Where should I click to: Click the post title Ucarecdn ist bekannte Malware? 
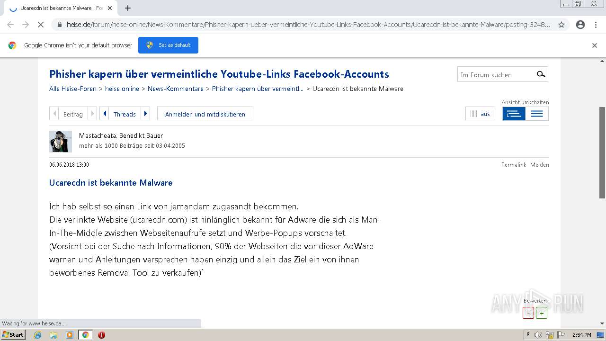click(111, 182)
